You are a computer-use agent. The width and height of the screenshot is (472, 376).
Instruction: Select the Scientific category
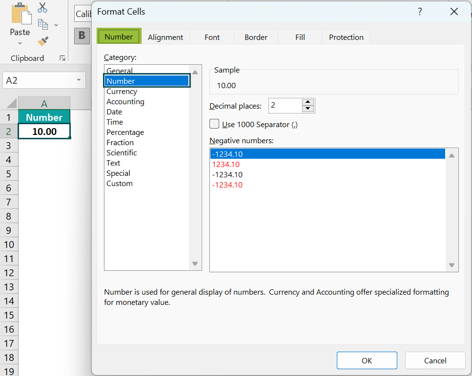coord(147,152)
